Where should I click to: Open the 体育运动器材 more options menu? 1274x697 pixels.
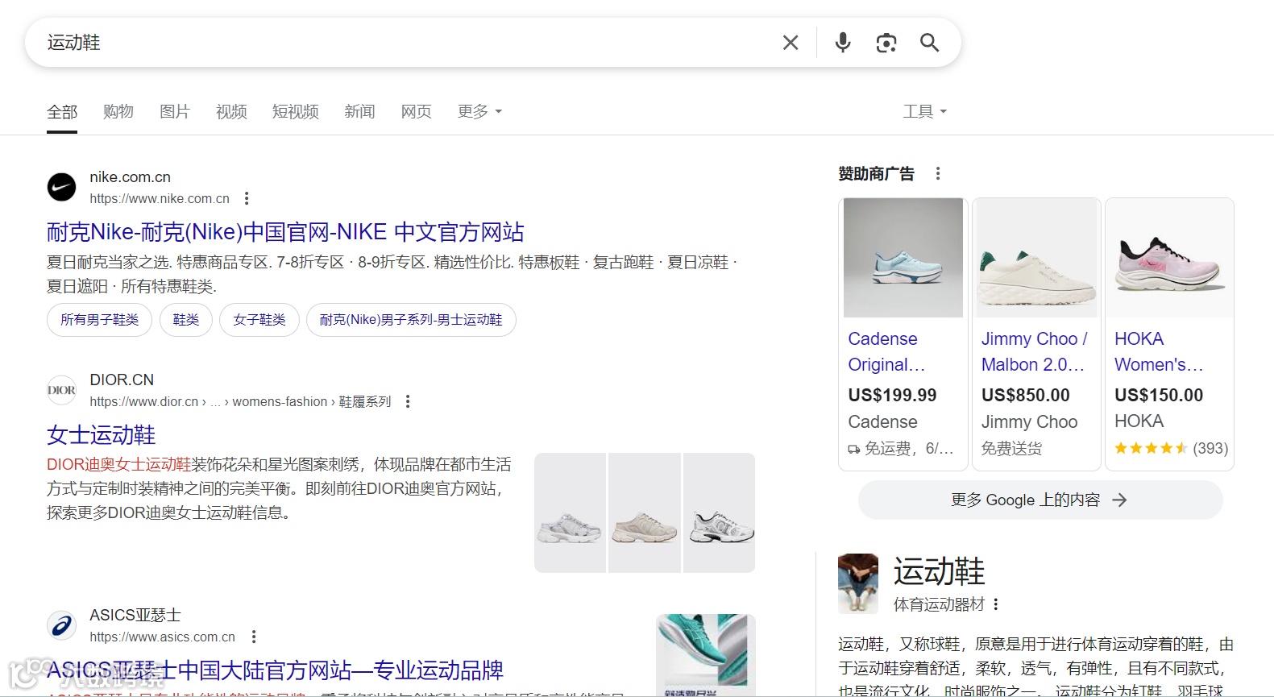[x=997, y=604]
